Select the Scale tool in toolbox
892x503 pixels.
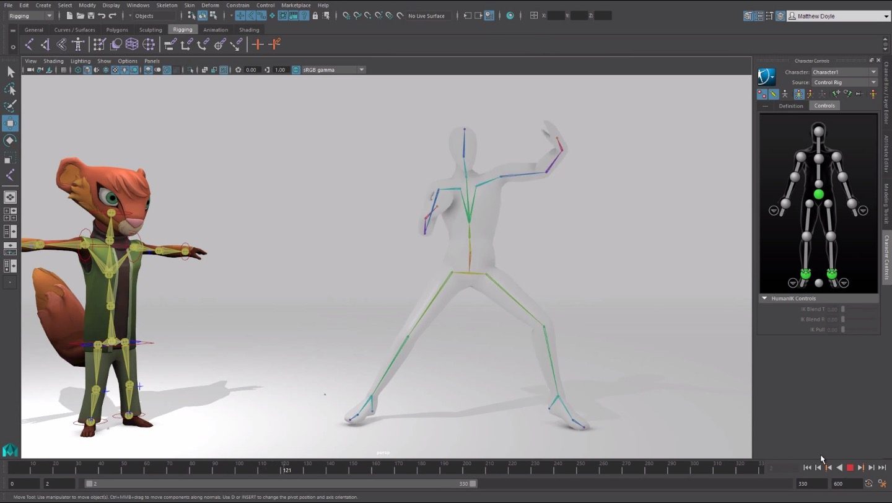pyautogui.click(x=11, y=158)
